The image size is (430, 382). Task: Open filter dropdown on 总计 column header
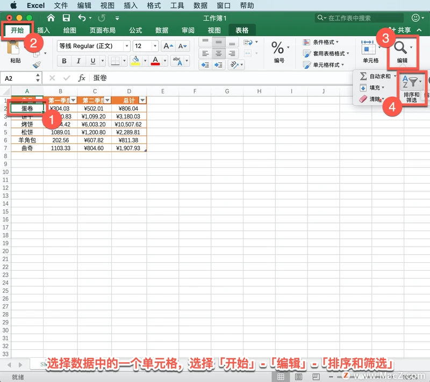point(142,100)
